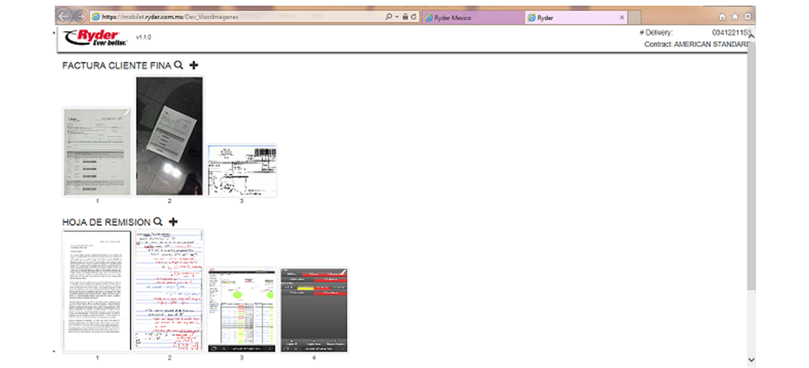The width and height of the screenshot is (809, 368).
Task: Open the dark photo thumbnail of invoice
Action: pyautogui.click(x=169, y=136)
